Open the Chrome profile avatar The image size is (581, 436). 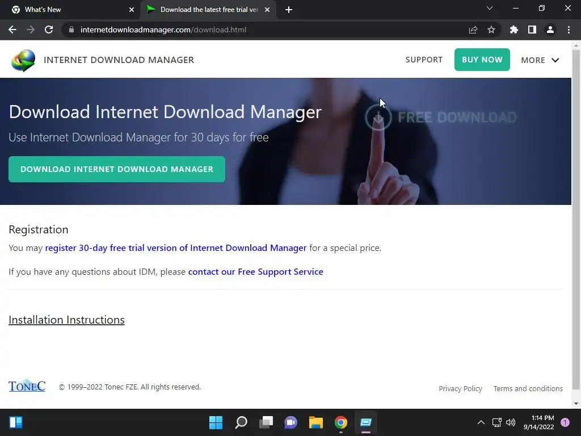pos(550,30)
